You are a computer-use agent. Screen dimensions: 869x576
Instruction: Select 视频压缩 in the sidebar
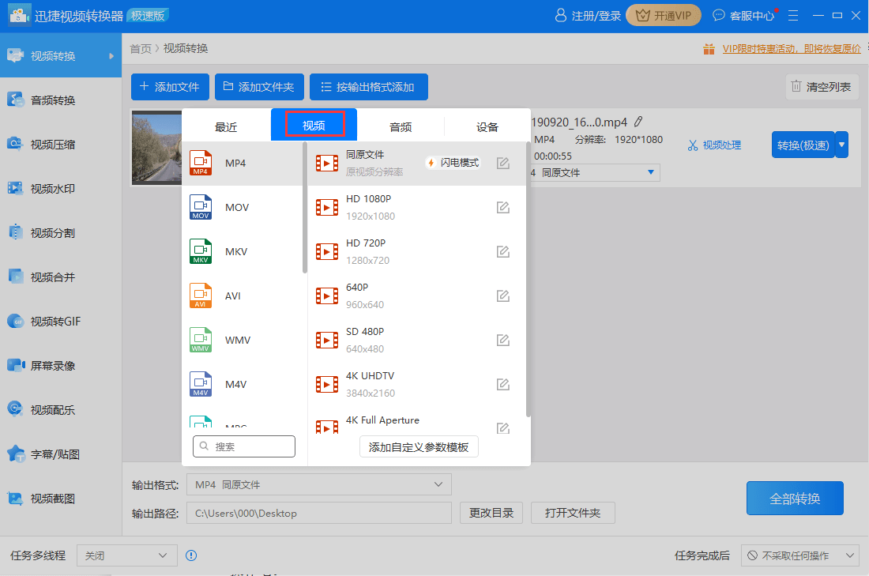[x=60, y=145]
